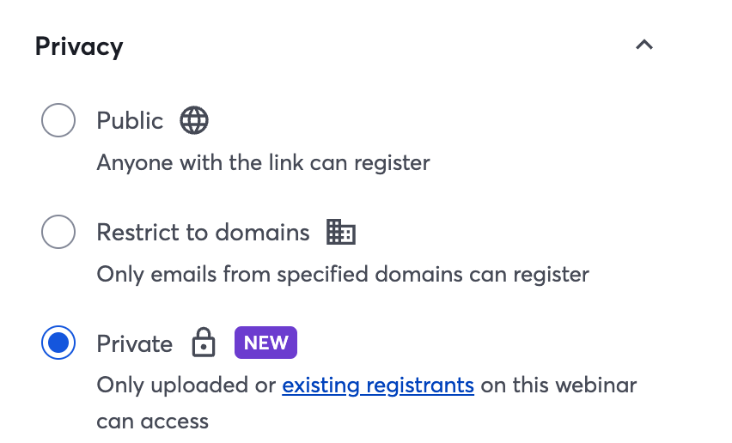Open the existing registrants link
The height and width of the screenshot is (443, 732).
click(378, 385)
